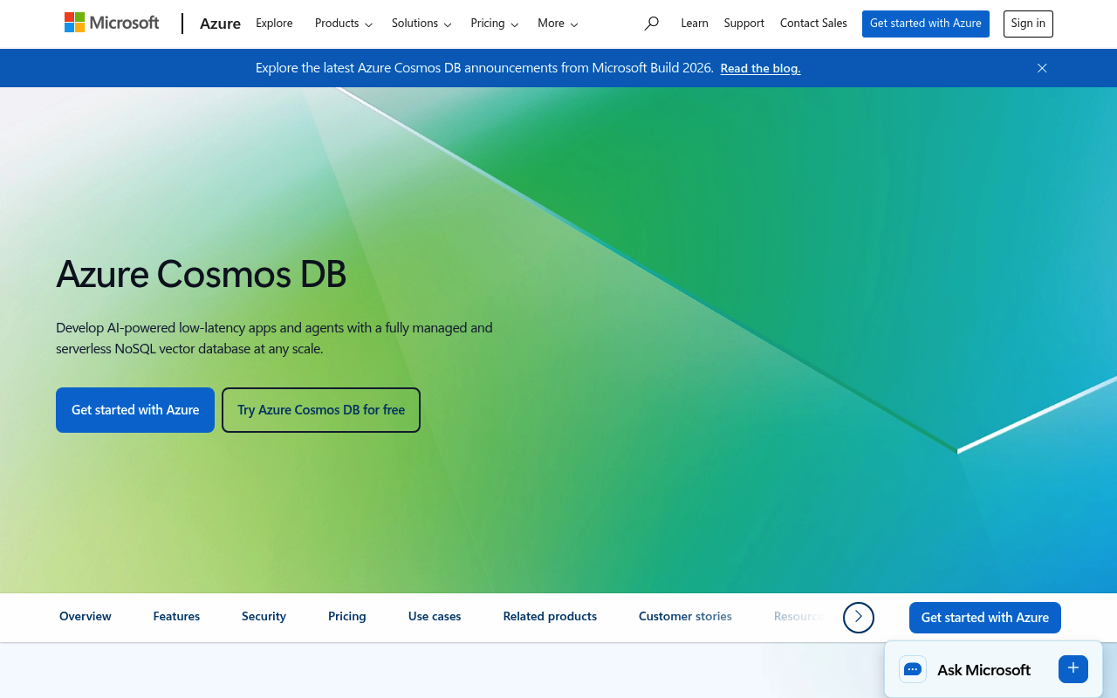The image size is (1117, 698).
Task: Click the Ask Microsoft label
Action: (983, 670)
